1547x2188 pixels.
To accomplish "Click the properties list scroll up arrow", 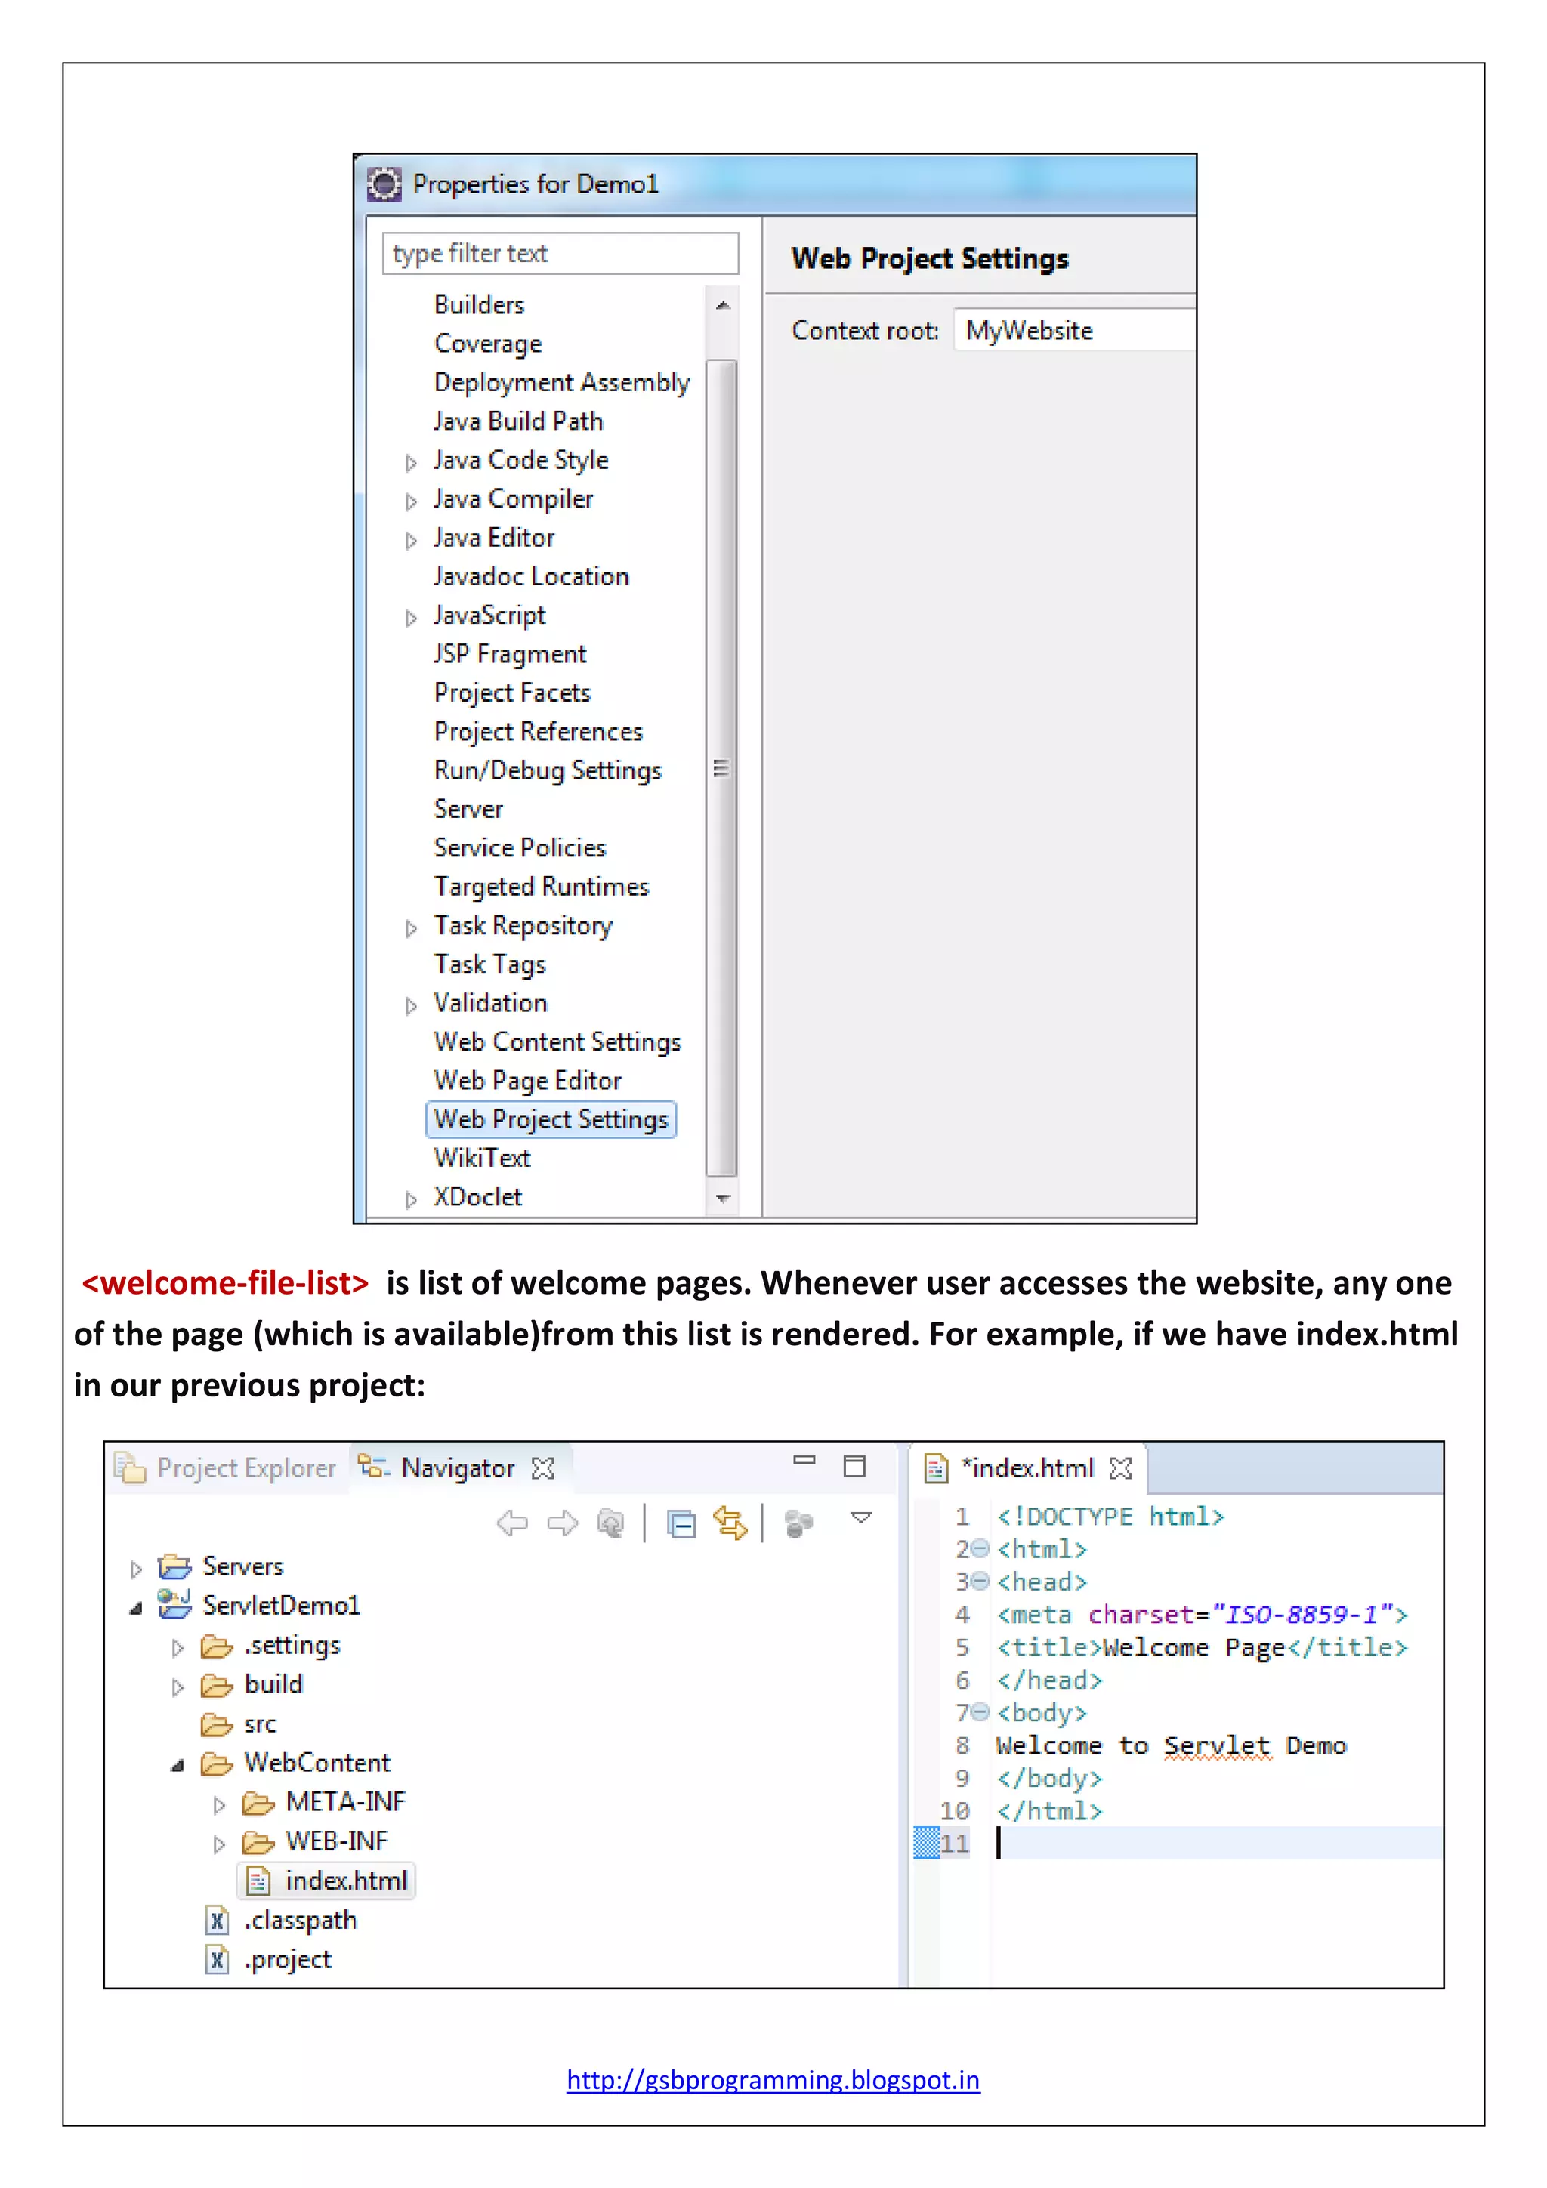I will point(722,305).
